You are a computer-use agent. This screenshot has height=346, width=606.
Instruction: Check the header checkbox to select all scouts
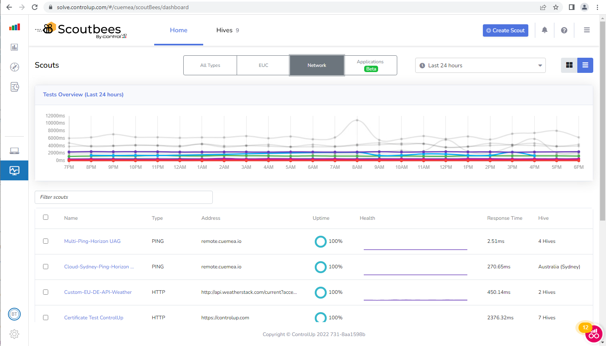click(x=45, y=217)
